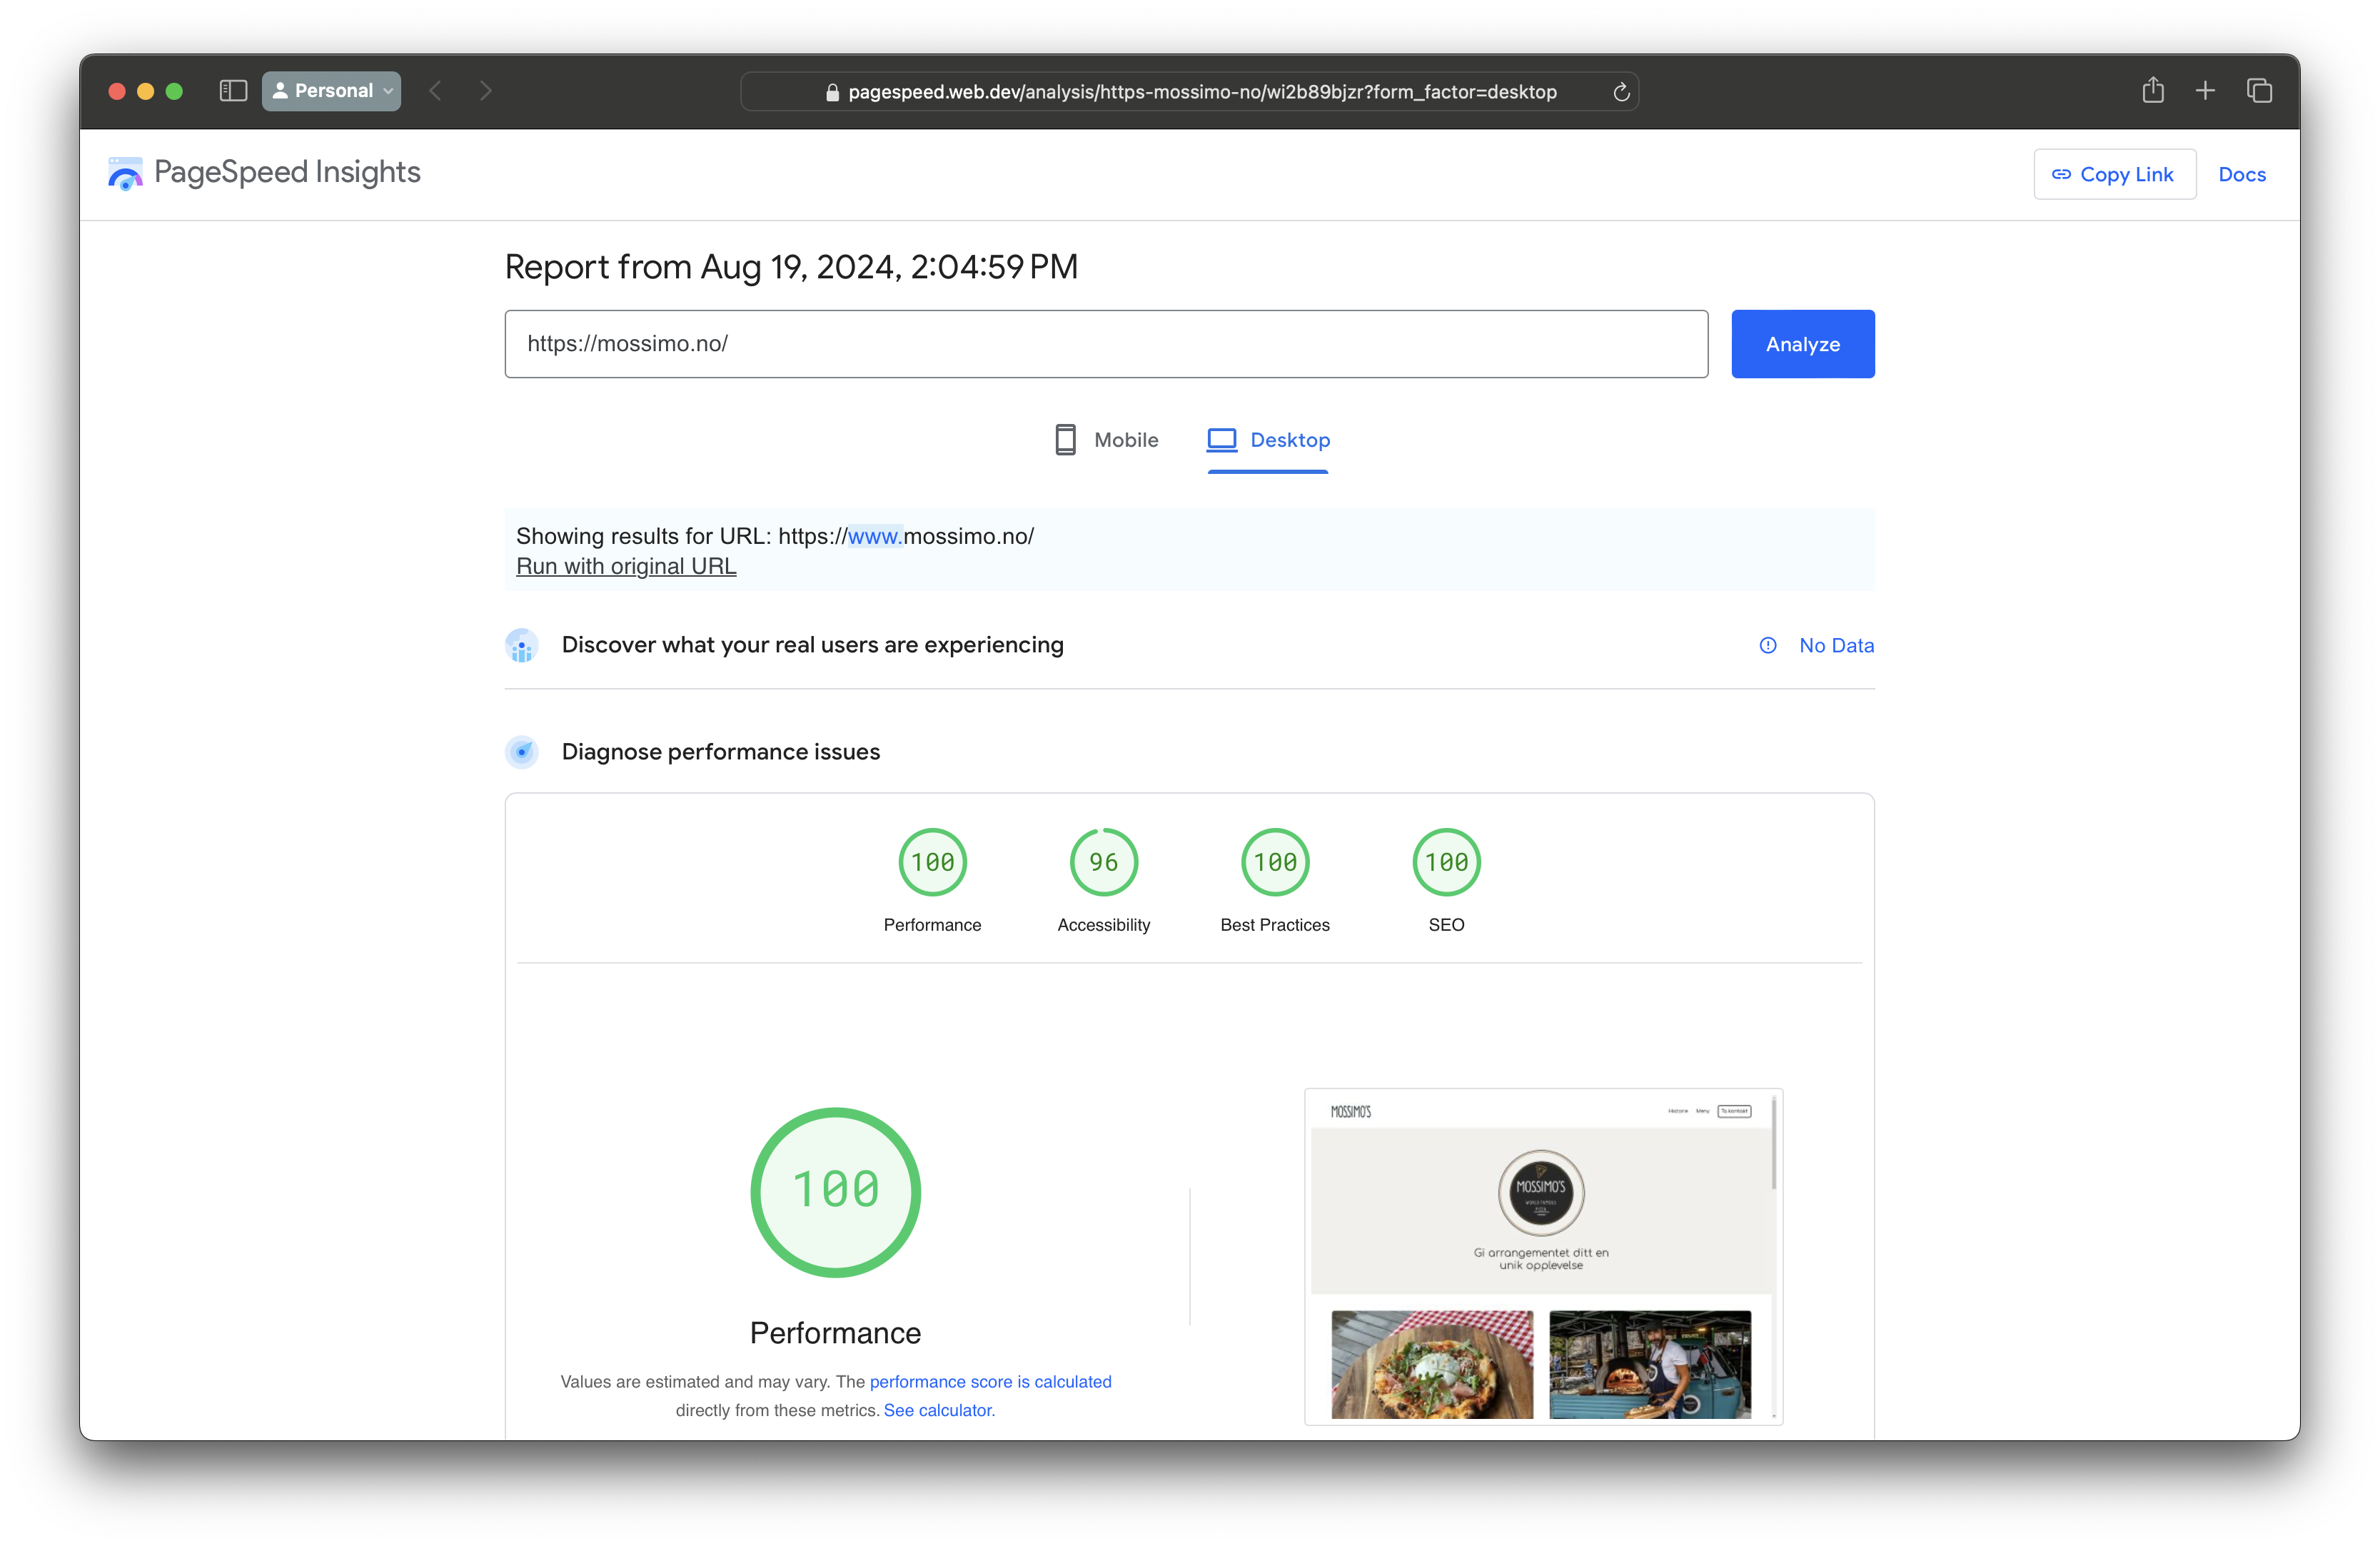Open the Docs link
Screen dimensions: 2380x1546
click(x=2242, y=174)
